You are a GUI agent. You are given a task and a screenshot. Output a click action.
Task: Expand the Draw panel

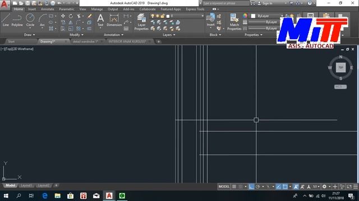pos(30,35)
